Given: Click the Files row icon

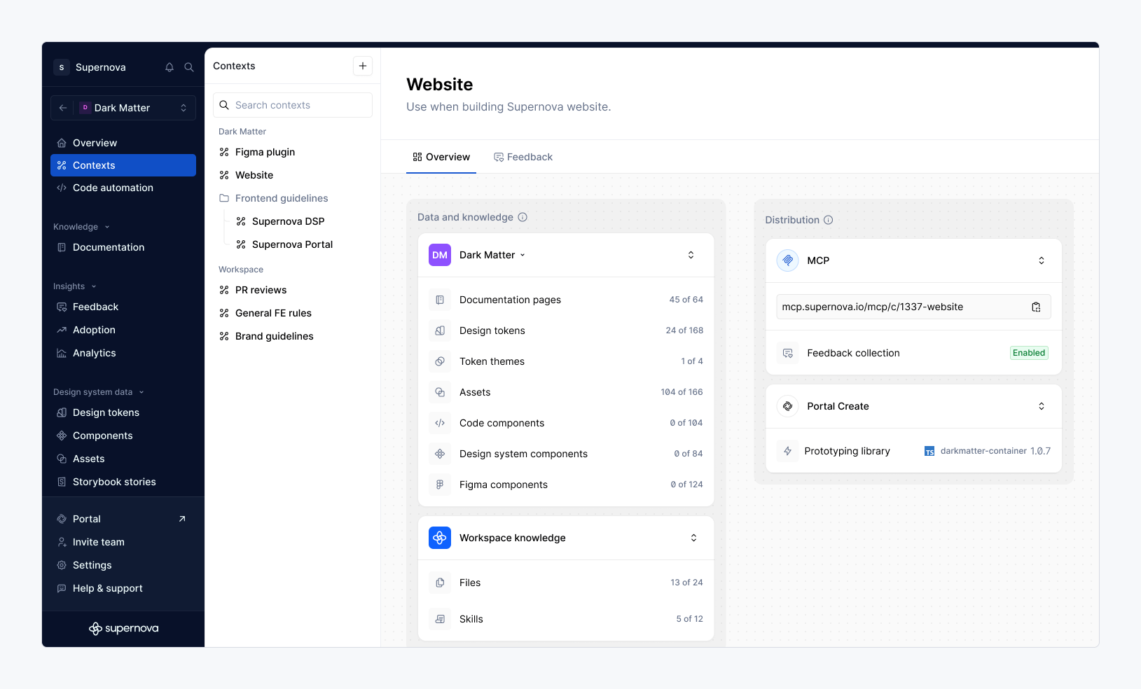Looking at the screenshot, I should pyautogui.click(x=440, y=583).
